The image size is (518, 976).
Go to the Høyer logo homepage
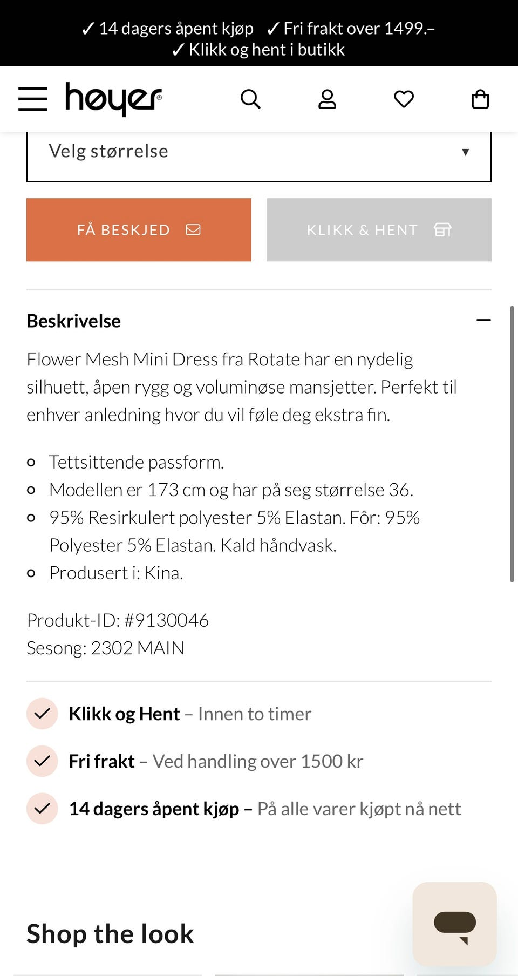point(113,99)
